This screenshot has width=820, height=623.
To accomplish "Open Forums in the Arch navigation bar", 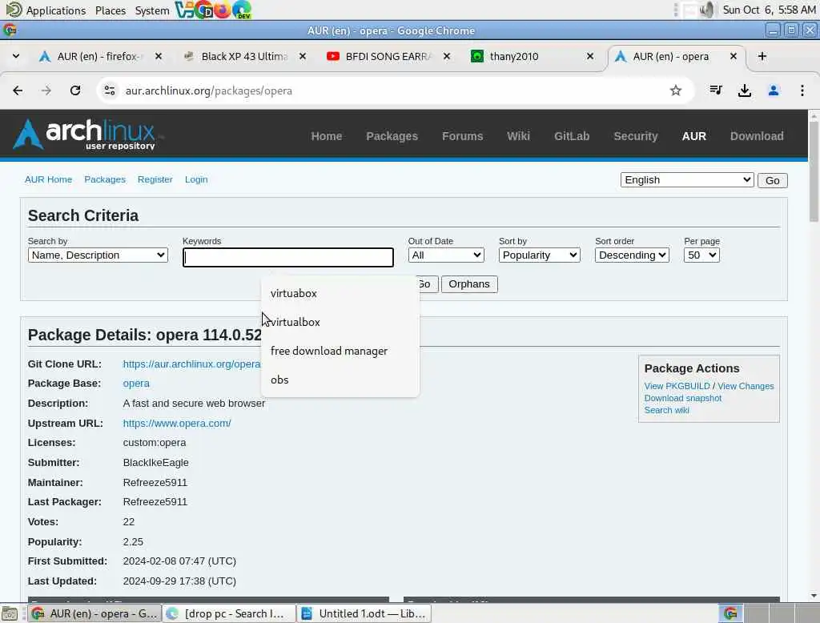I will [x=462, y=136].
